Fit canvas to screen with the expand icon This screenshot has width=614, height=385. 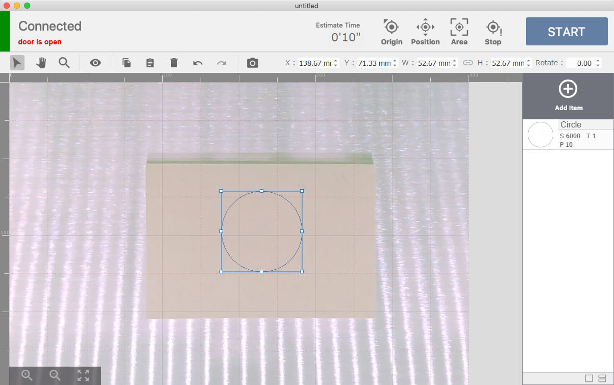83,376
